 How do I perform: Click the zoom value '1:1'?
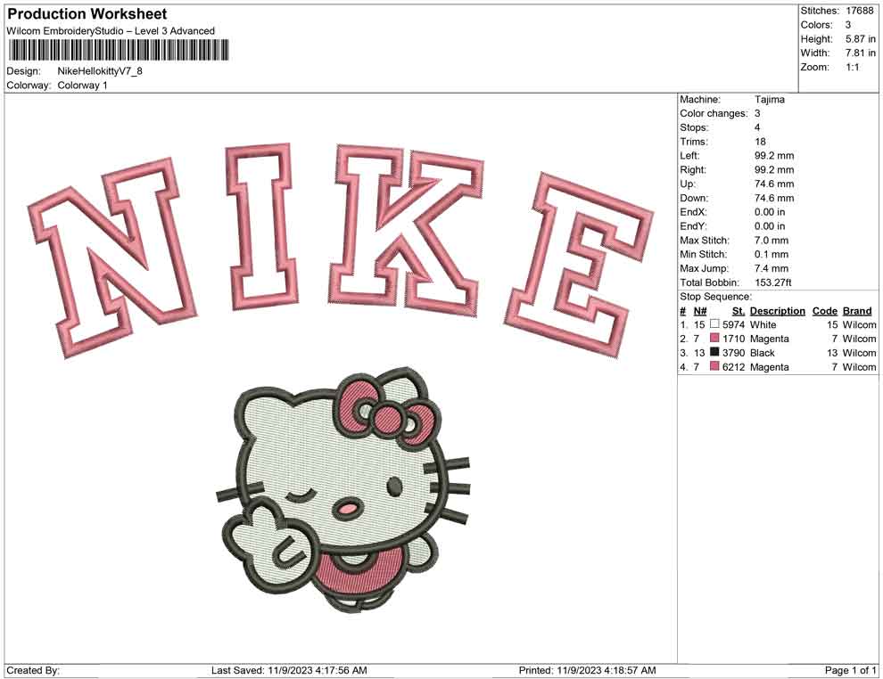(853, 67)
